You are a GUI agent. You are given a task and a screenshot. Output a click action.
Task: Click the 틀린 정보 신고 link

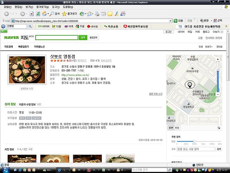click(156, 94)
